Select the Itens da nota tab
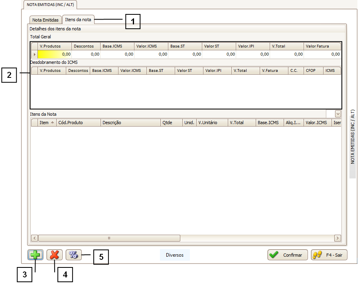Image resolution: width=359 pixels, height=285 pixels. 78,20
